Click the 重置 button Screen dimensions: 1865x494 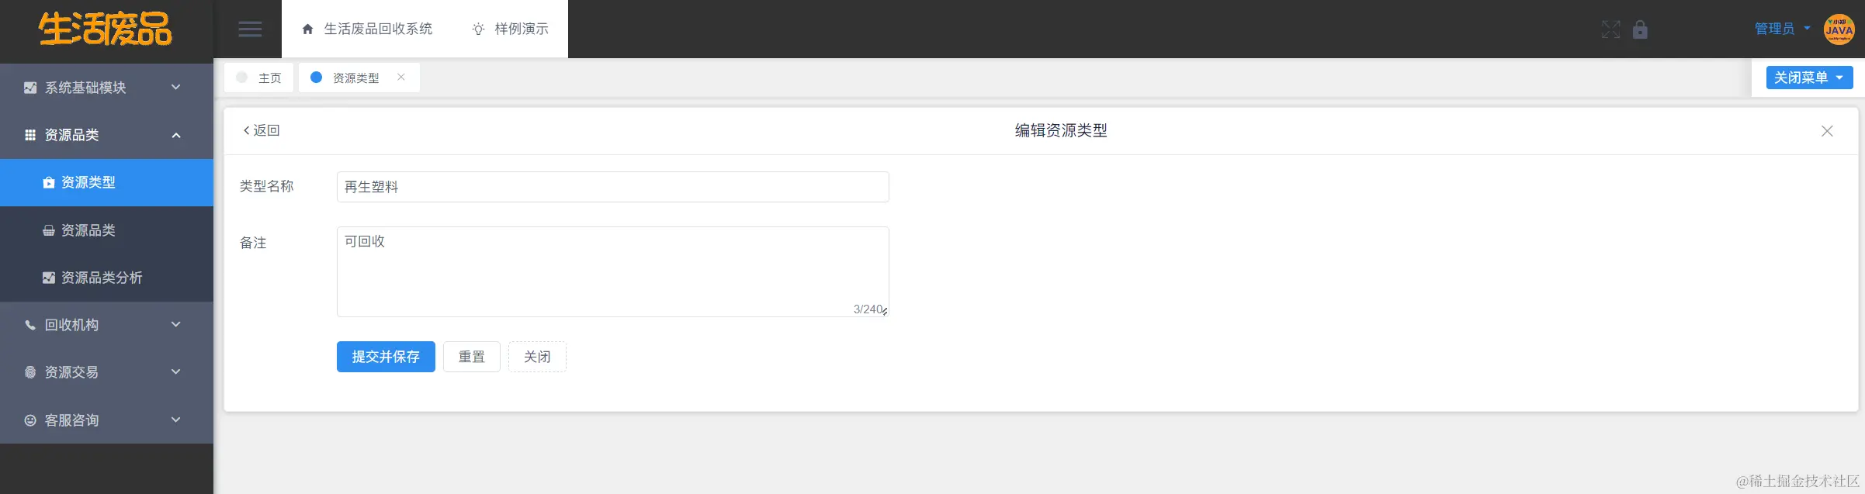pos(472,357)
